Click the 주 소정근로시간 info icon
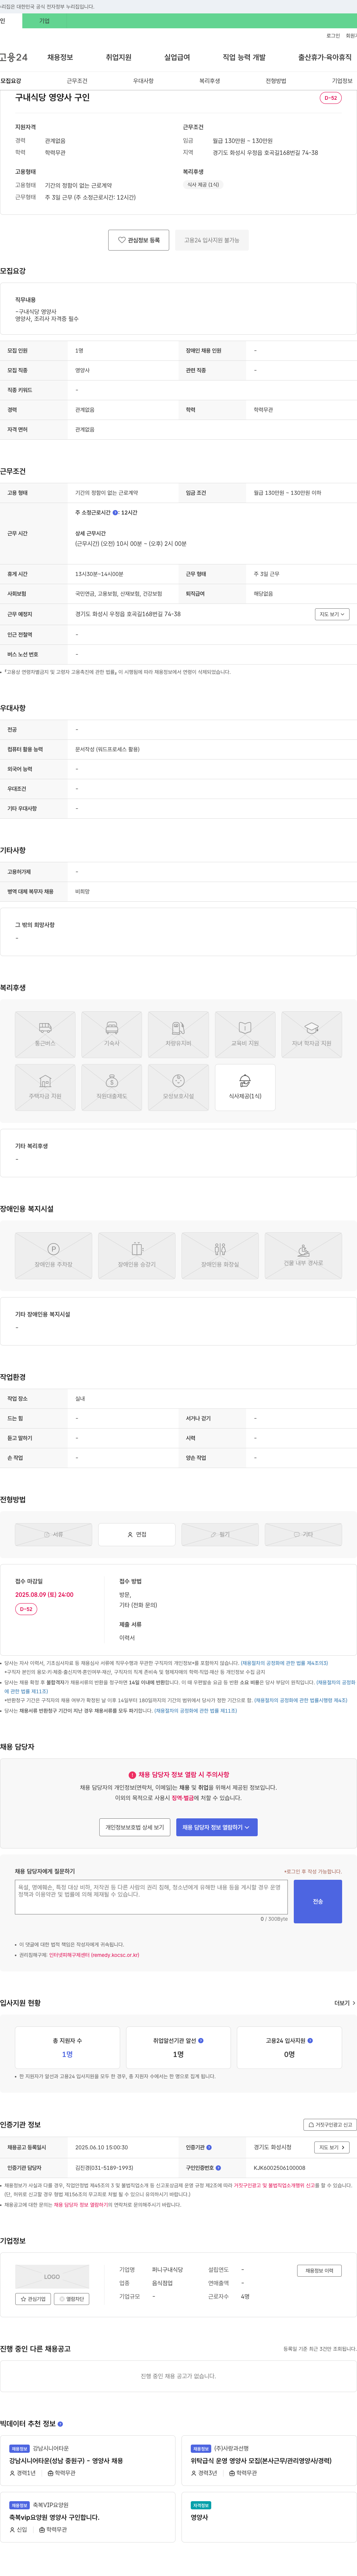357x2576 pixels. coord(115,513)
